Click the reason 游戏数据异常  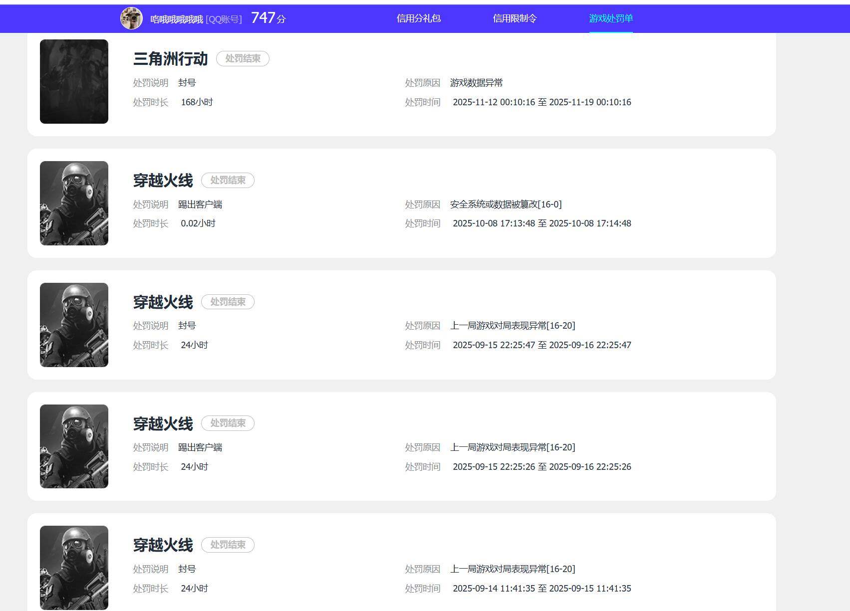point(476,83)
